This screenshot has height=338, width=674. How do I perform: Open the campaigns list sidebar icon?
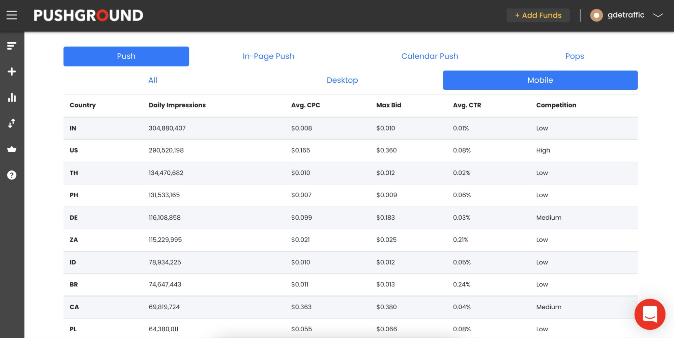11,46
